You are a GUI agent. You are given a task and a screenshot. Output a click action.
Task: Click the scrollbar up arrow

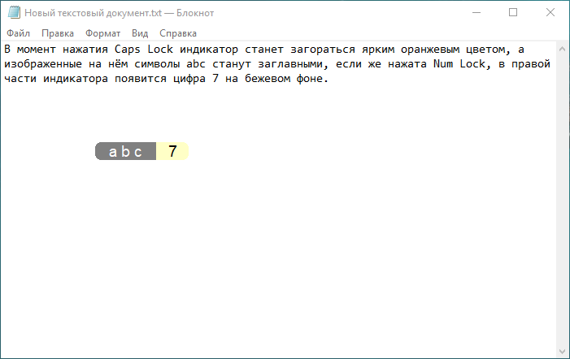562,49
